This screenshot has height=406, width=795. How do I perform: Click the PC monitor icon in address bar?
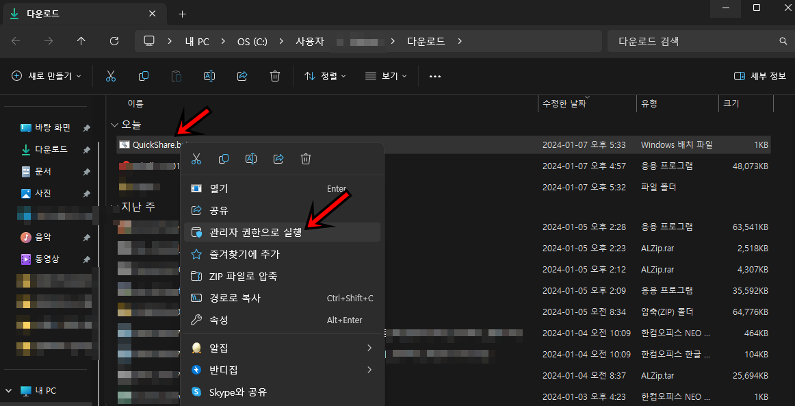point(149,41)
